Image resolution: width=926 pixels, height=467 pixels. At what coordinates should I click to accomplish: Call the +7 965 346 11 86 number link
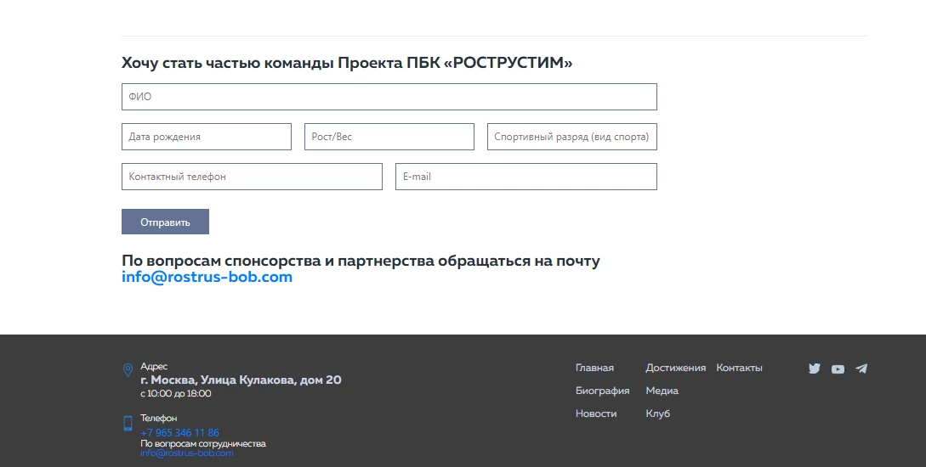pyautogui.click(x=179, y=432)
